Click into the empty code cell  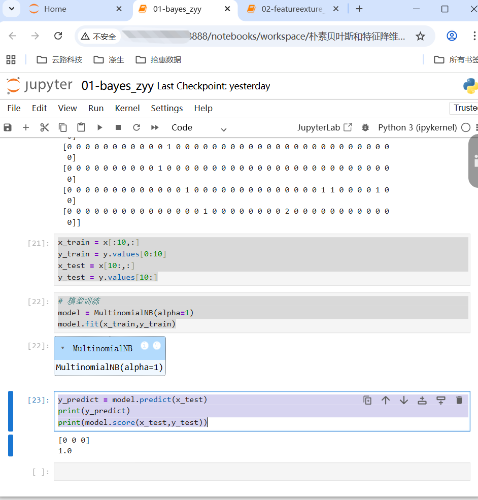click(261, 472)
